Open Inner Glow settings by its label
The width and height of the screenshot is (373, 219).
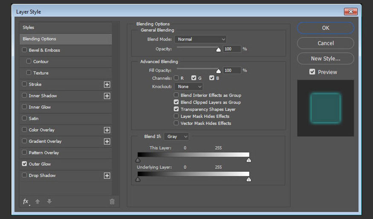[x=40, y=107]
